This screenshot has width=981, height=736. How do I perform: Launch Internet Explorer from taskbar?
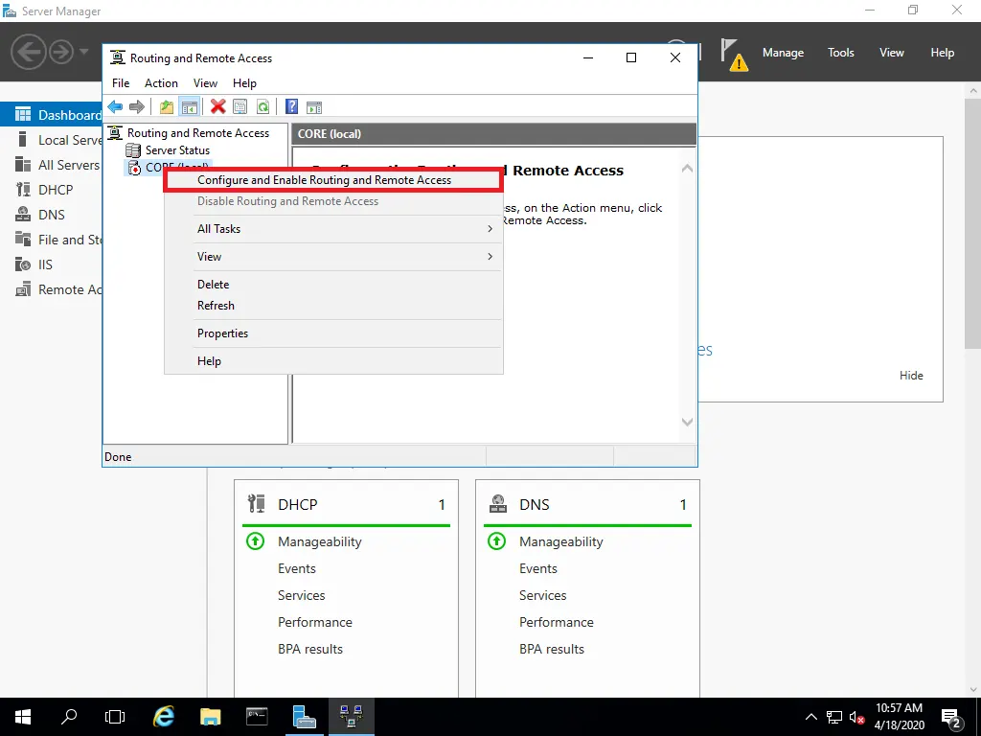coord(164,717)
